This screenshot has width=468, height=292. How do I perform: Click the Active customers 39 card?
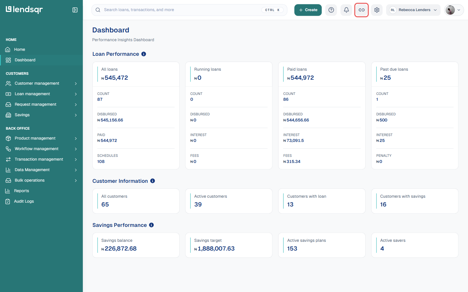pyautogui.click(x=229, y=201)
